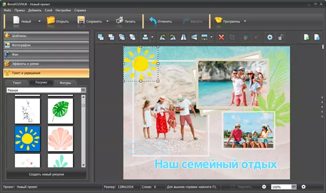This screenshot has width=326, height=193.
Task: Select the sun sticker on the canvas
Action: pos(140,63)
